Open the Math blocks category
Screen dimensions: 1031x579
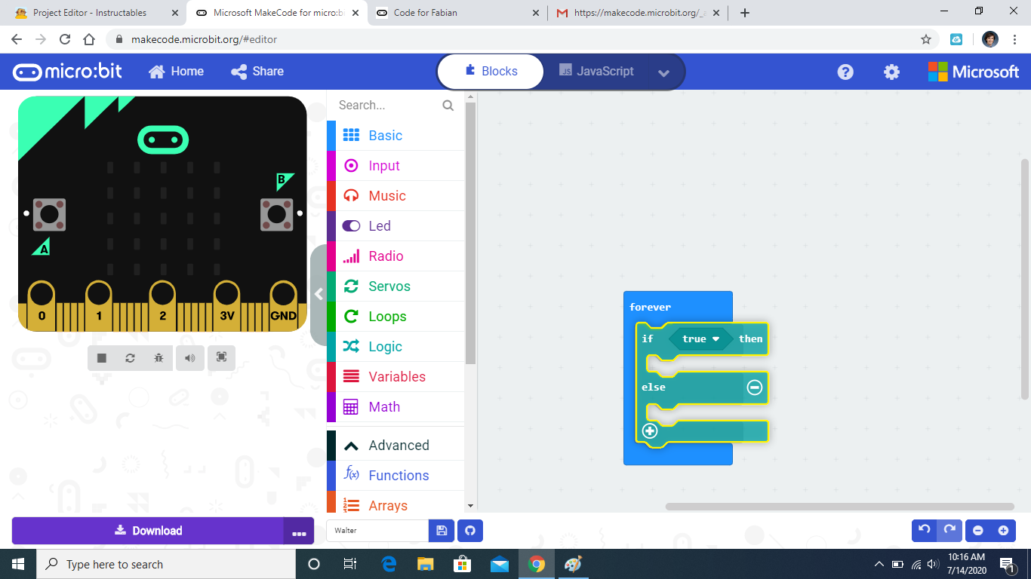[x=395, y=407]
